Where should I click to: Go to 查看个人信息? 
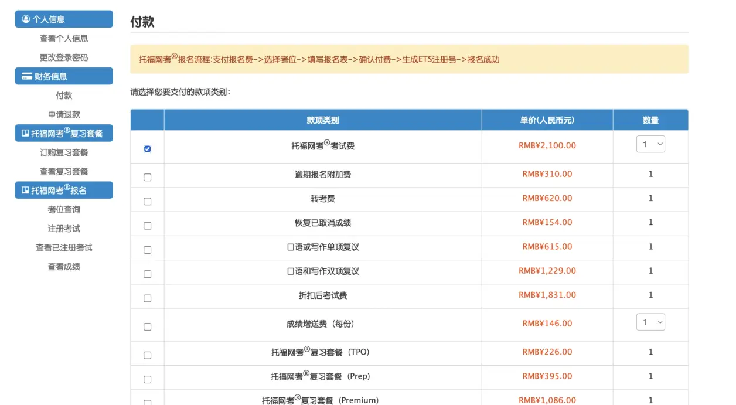coord(64,38)
